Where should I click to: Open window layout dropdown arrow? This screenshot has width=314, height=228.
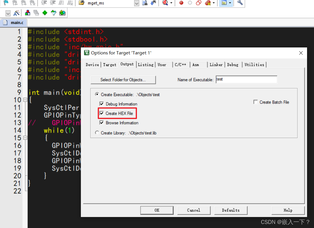(230, 3)
